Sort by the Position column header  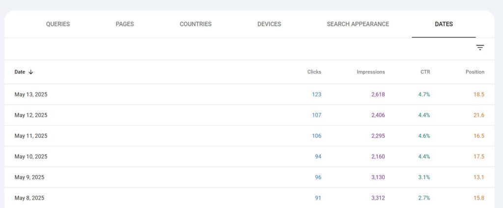pos(475,72)
